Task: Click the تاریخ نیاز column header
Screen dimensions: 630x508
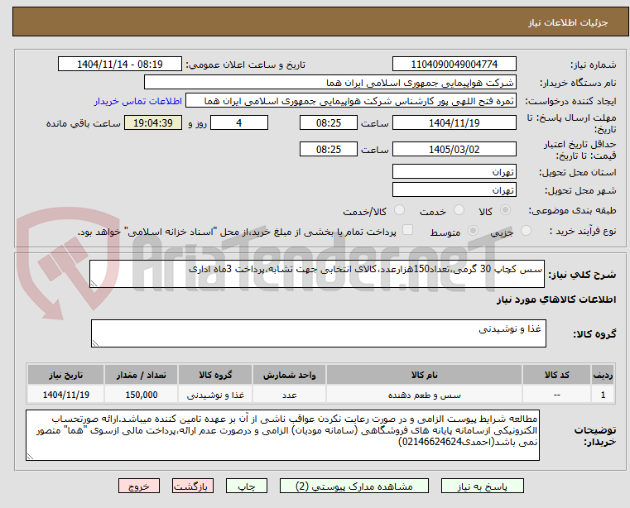Action: click(66, 375)
